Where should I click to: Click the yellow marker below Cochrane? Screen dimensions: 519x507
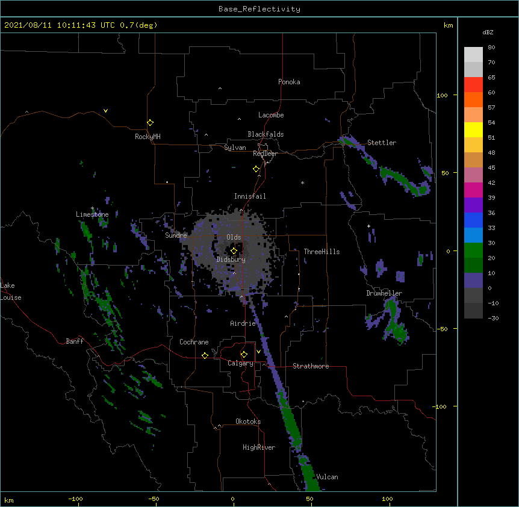pos(205,355)
